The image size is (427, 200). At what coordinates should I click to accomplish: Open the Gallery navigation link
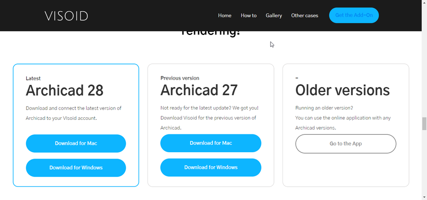pos(274,16)
